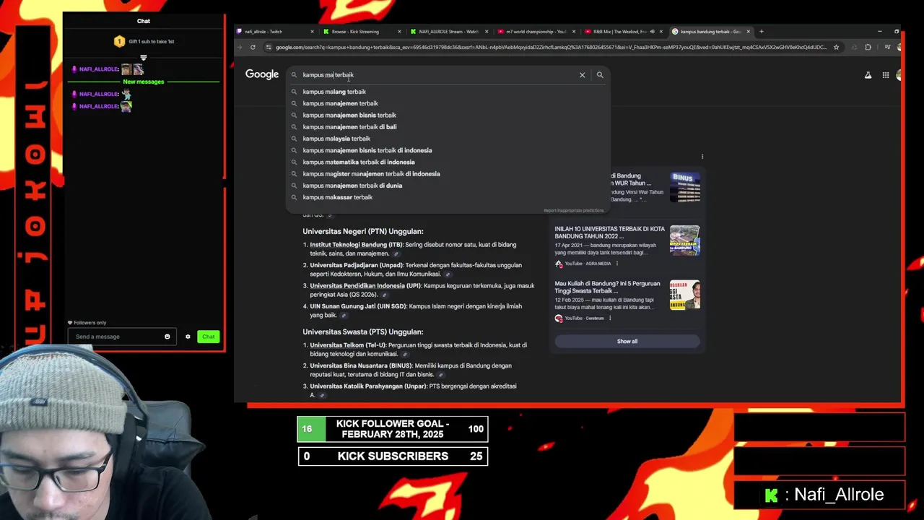Viewport: 924px width, 520px height.
Task: Click source link after UIN Sunan Gunung Jati entry
Action: (344, 316)
